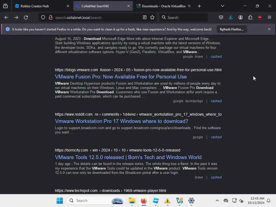Open more options for Microsoft Edge result
This screenshot has height=207, width=276.
(x=207, y=57)
